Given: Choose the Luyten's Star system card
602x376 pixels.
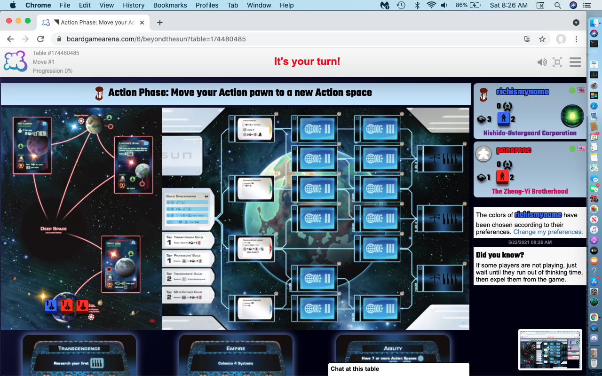Looking at the screenshot, I should pyautogui.click(x=134, y=164).
